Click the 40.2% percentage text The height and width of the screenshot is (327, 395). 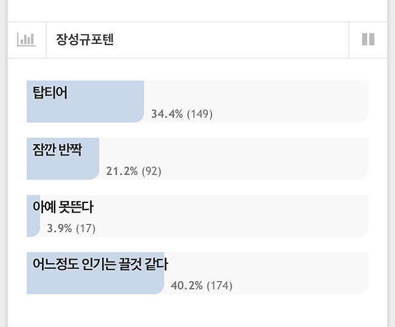click(187, 286)
